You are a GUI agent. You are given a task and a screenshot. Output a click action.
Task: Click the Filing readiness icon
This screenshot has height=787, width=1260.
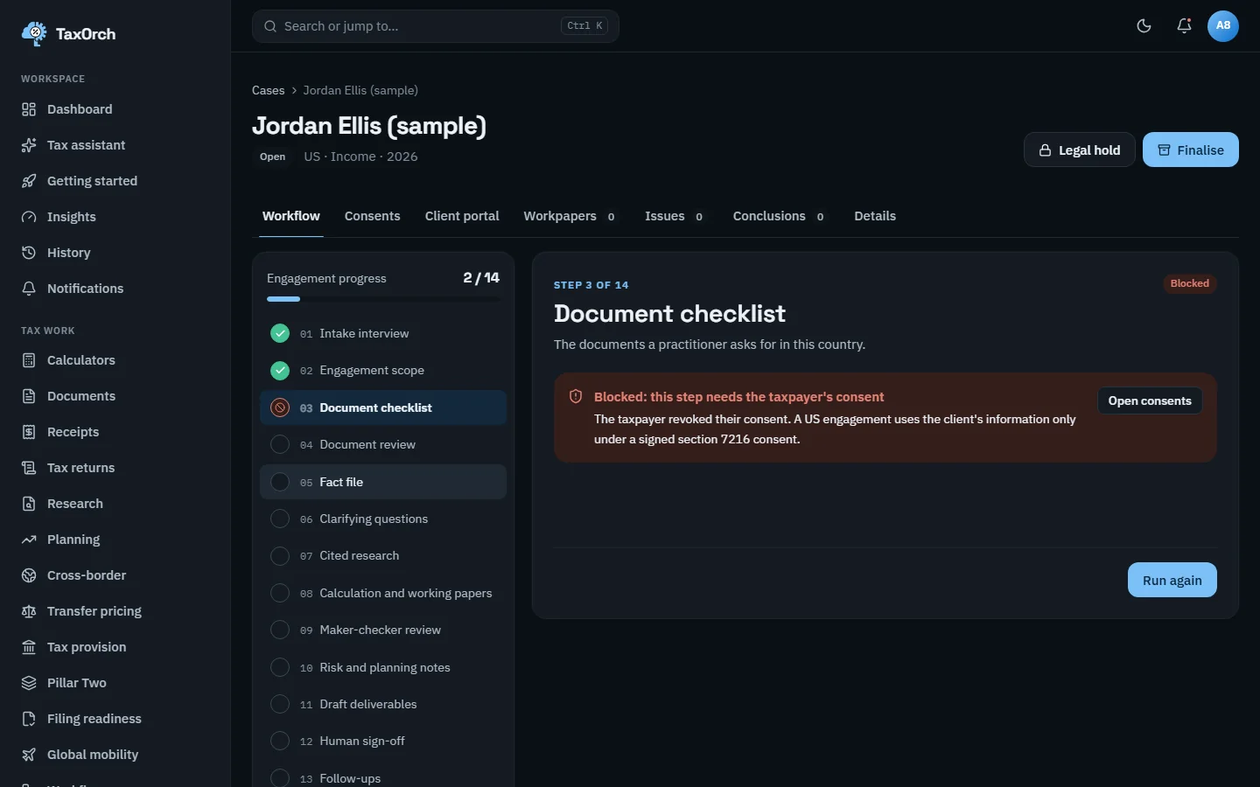coord(29,719)
